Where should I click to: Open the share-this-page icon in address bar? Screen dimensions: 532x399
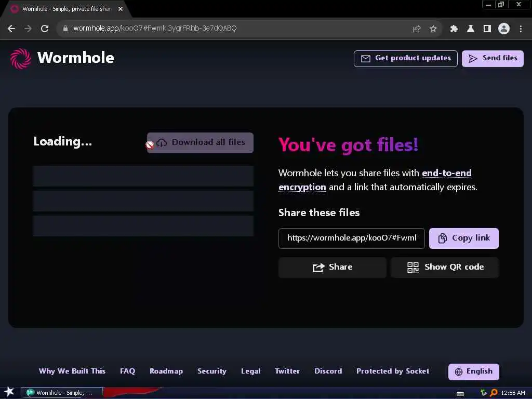pos(416,29)
